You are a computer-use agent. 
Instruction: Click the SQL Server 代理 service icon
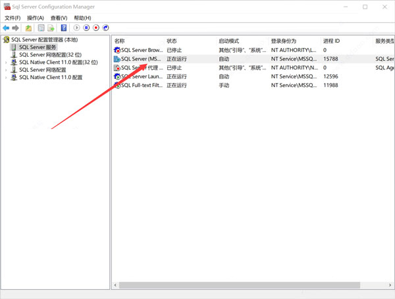click(x=117, y=68)
